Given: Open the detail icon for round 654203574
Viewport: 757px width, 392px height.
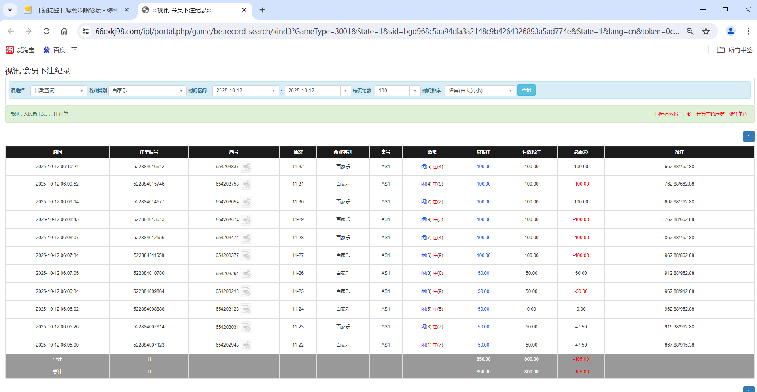Looking at the screenshot, I should pyautogui.click(x=246, y=220).
